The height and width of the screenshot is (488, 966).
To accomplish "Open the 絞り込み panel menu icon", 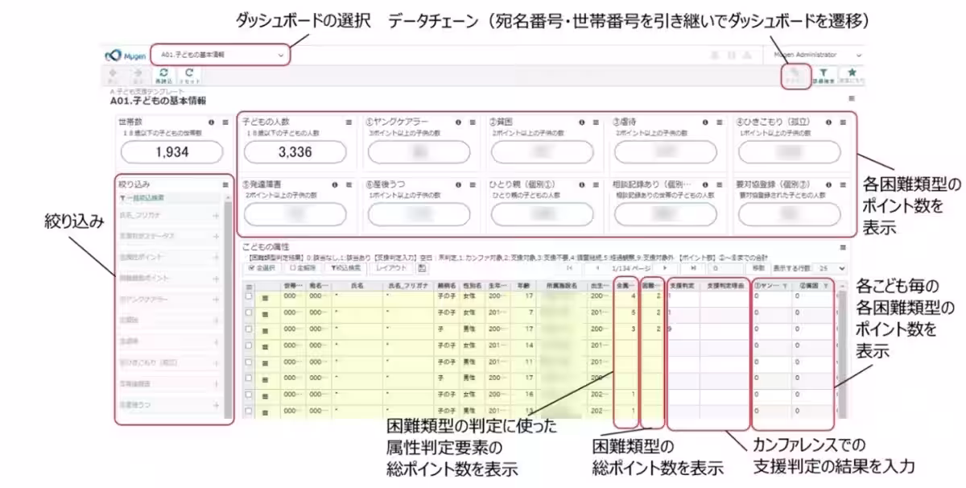I will (225, 184).
